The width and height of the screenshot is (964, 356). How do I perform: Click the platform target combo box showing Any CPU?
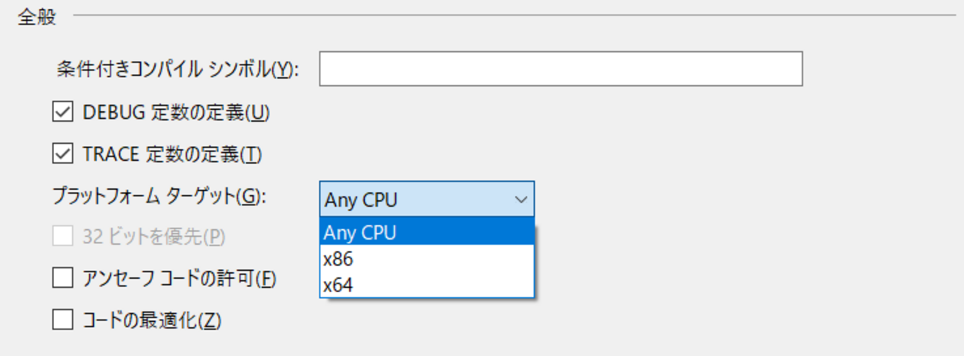(x=415, y=200)
